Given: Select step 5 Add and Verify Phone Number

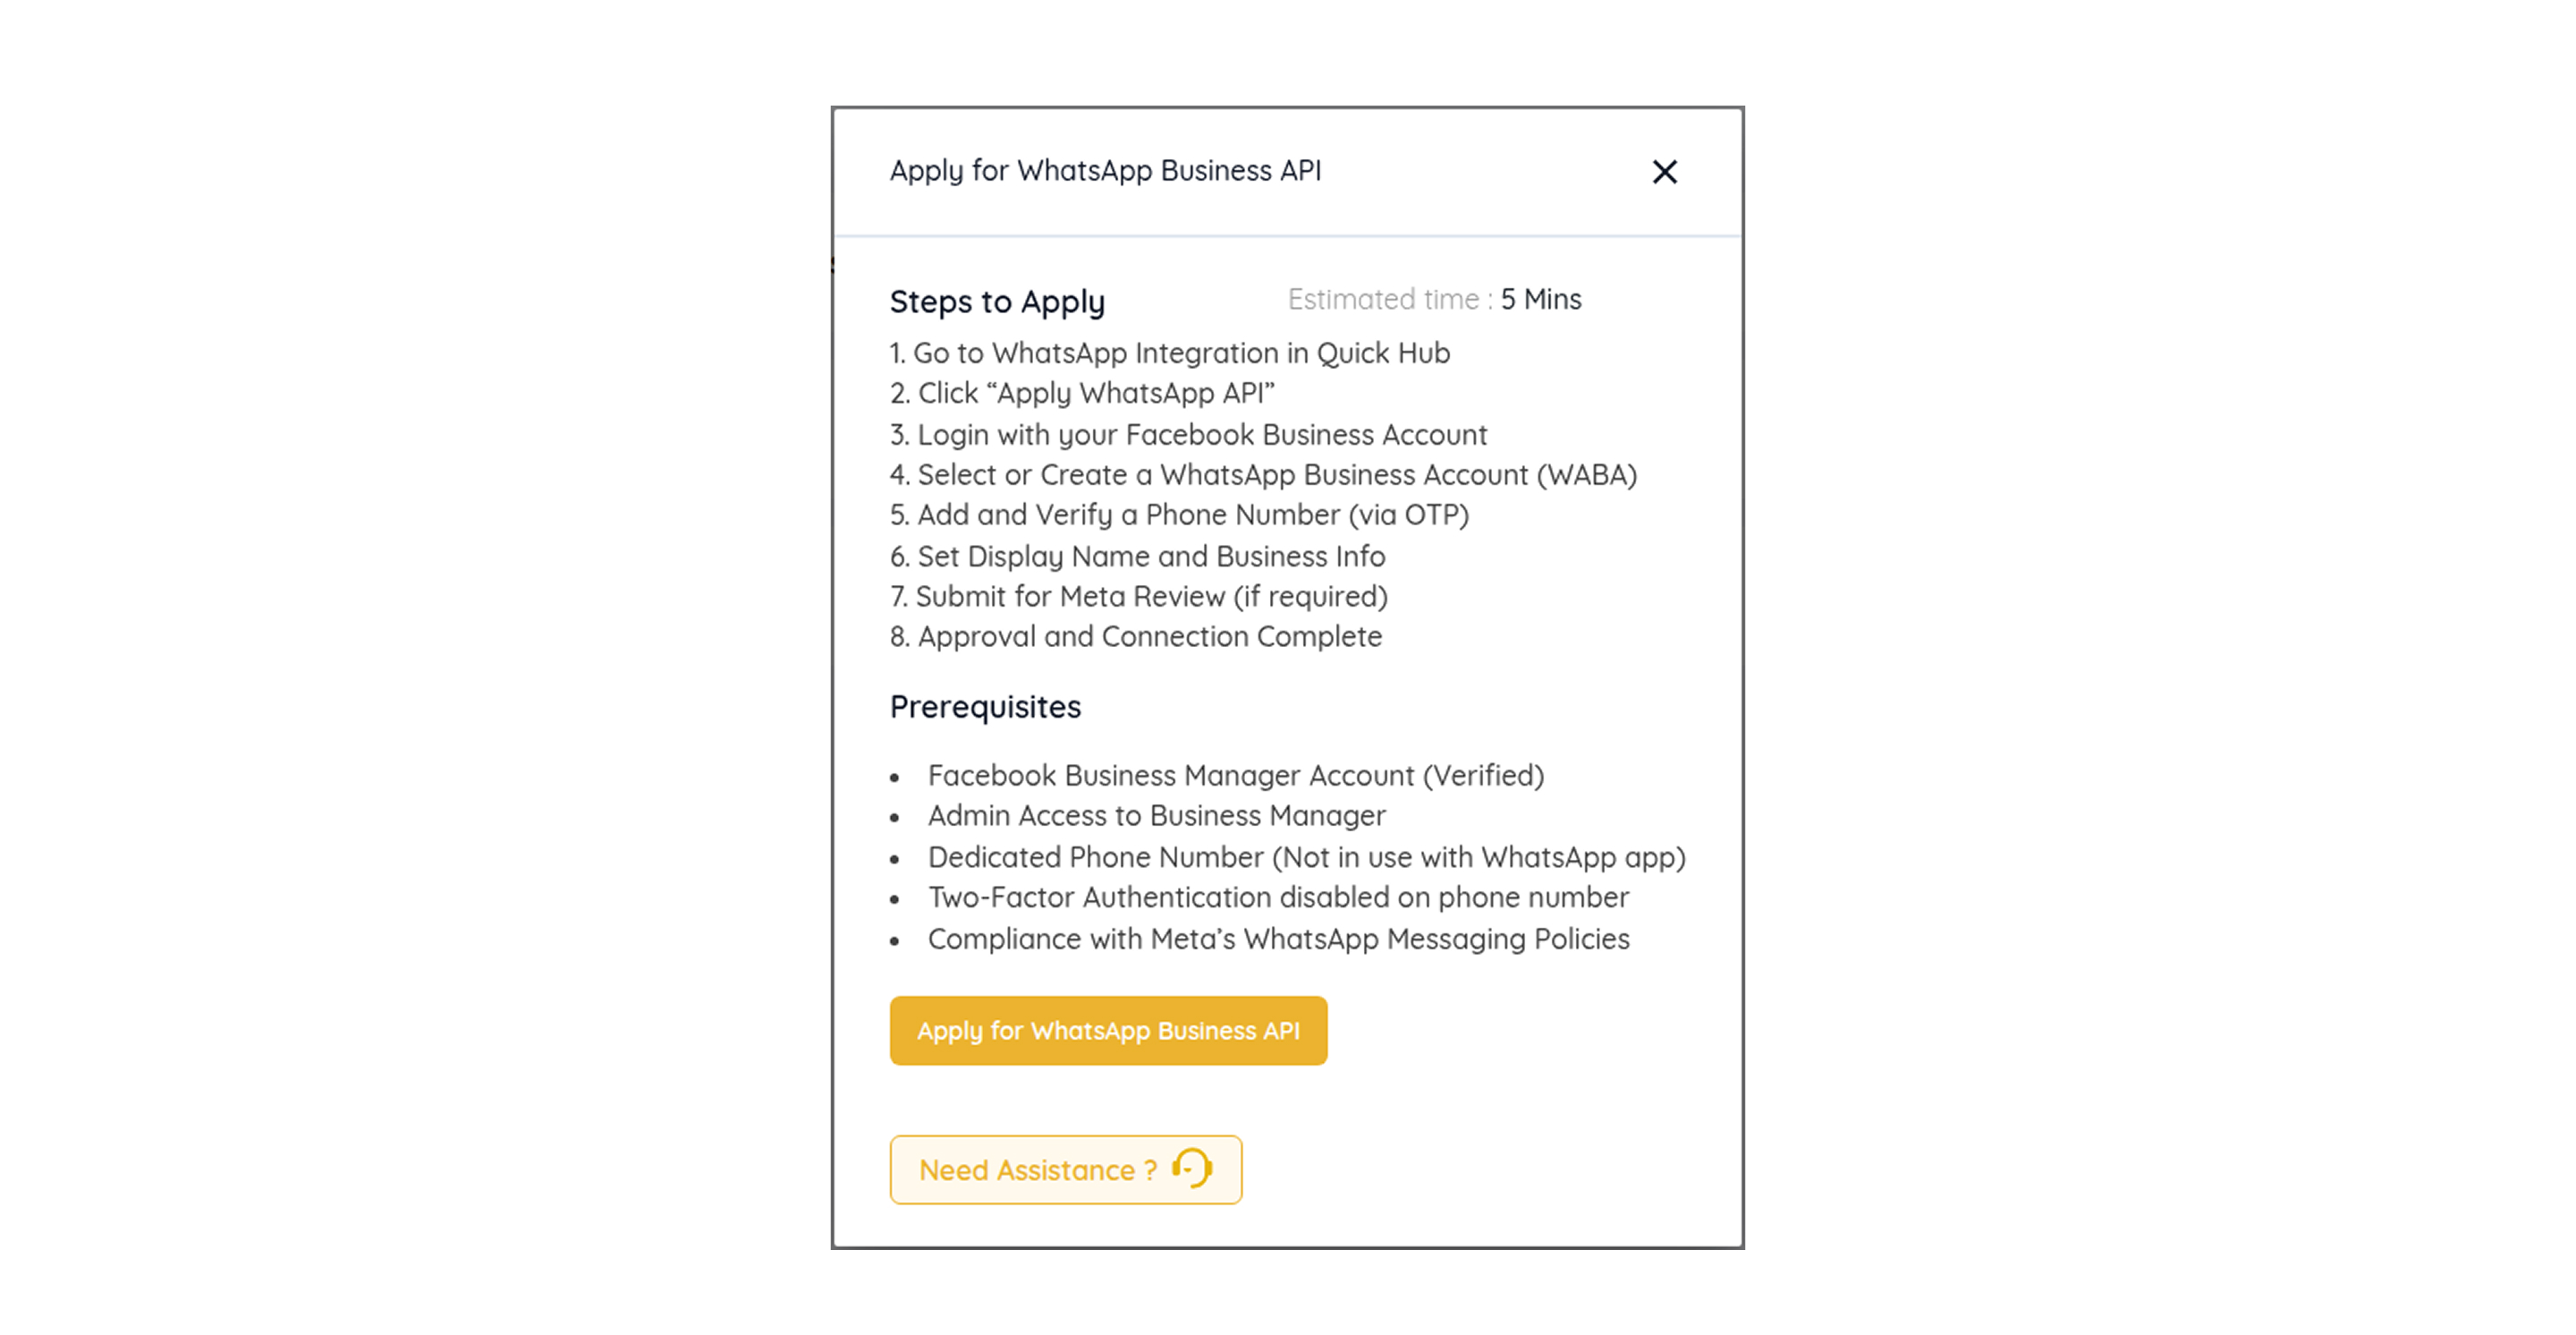Looking at the screenshot, I should (1179, 515).
